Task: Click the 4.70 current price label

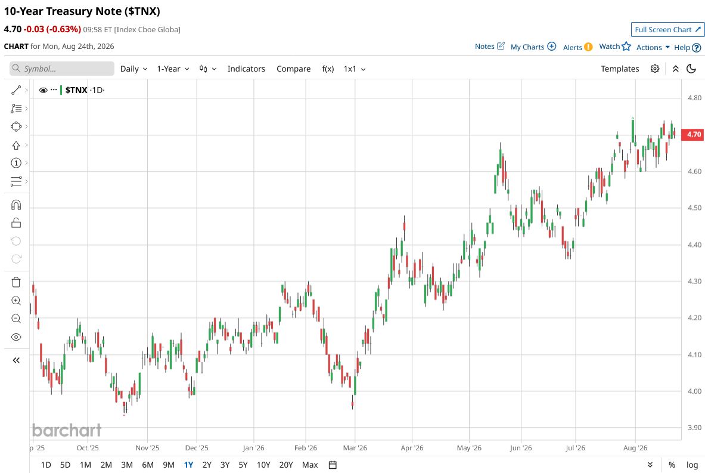Action: (x=694, y=134)
